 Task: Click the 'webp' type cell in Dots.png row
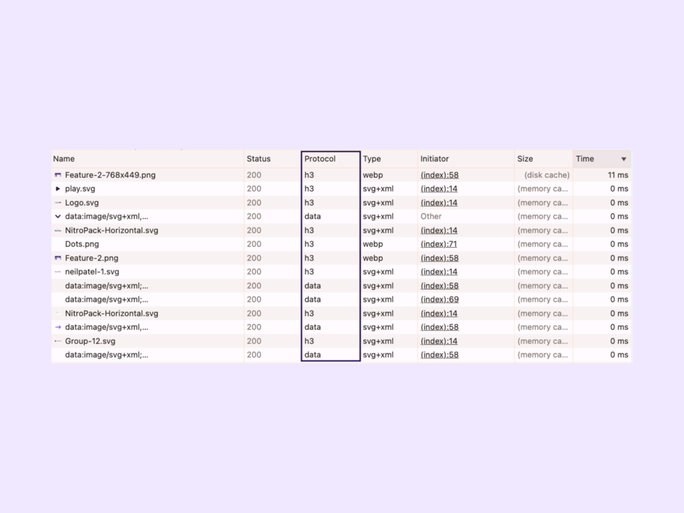(373, 244)
